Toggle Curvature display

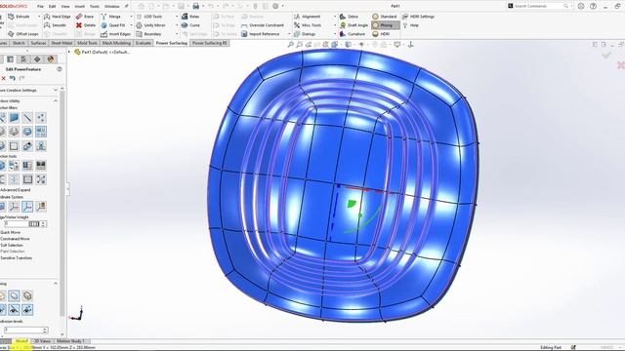pyautogui.click(x=352, y=34)
